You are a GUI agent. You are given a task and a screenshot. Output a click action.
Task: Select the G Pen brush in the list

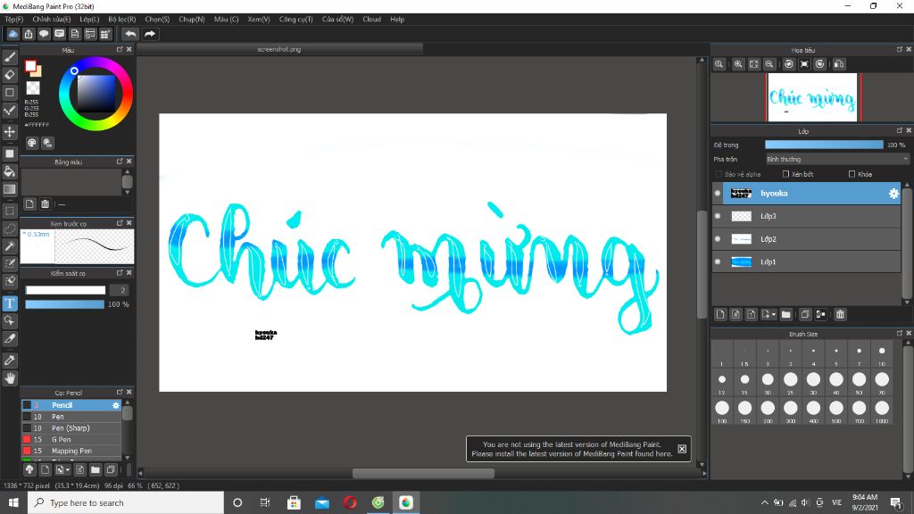[x=71, y=439]
